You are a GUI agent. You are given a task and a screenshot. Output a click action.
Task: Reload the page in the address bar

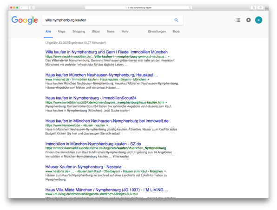190,7
